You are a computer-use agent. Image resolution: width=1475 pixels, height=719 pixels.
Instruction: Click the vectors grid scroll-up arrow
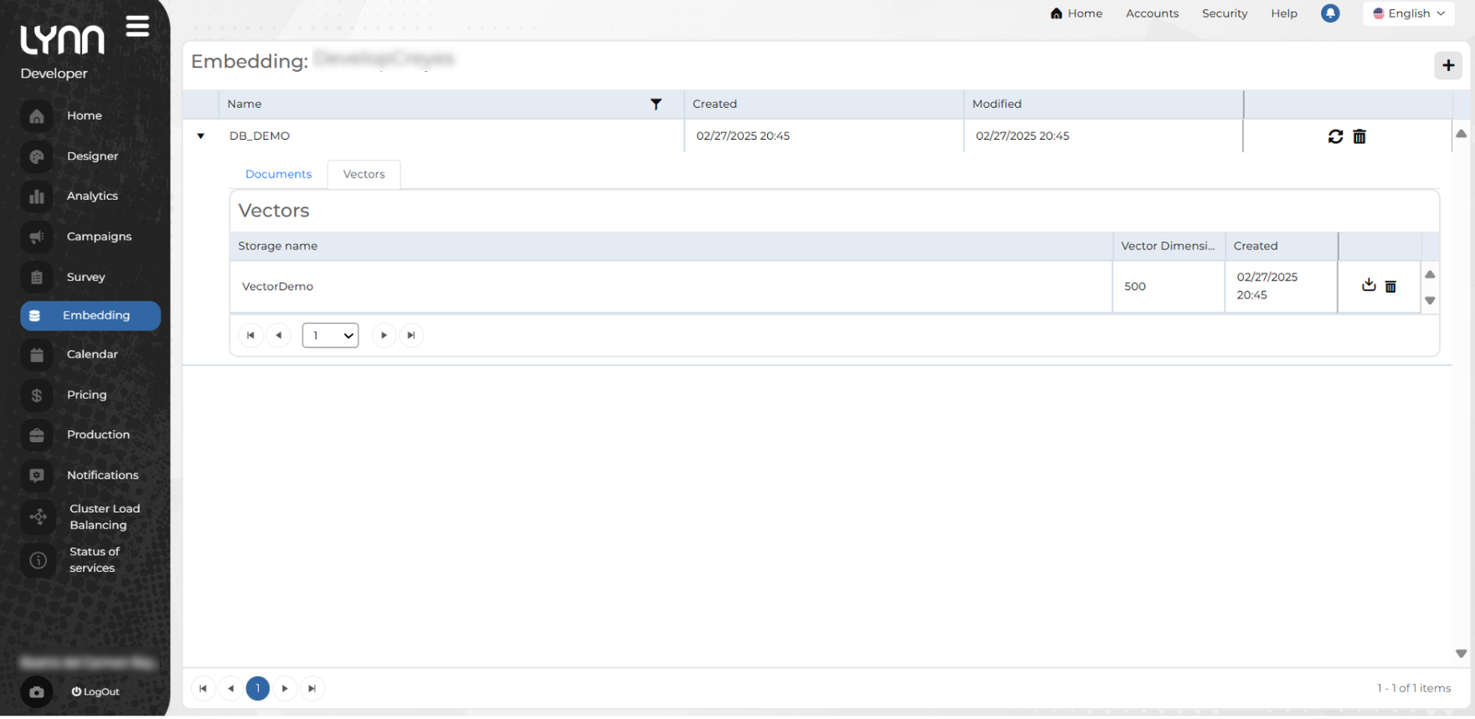(1431, 275)
